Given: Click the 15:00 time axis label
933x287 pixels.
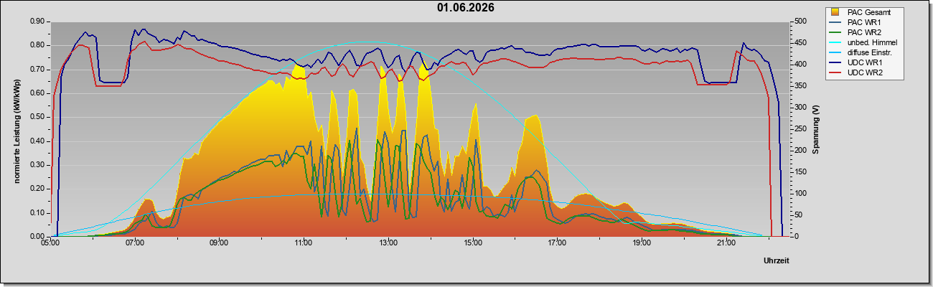Looking at the screenshot, I should (472, 243).
